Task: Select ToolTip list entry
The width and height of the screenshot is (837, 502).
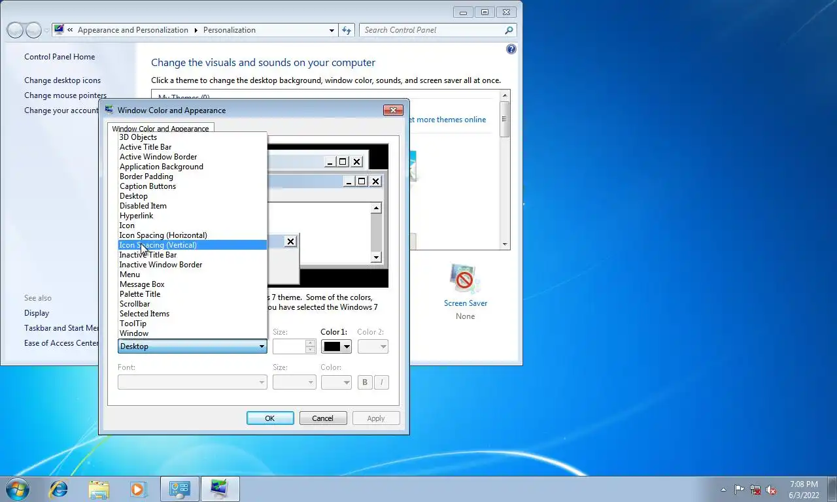Action: pyautogui.click(x=192, y=324)
